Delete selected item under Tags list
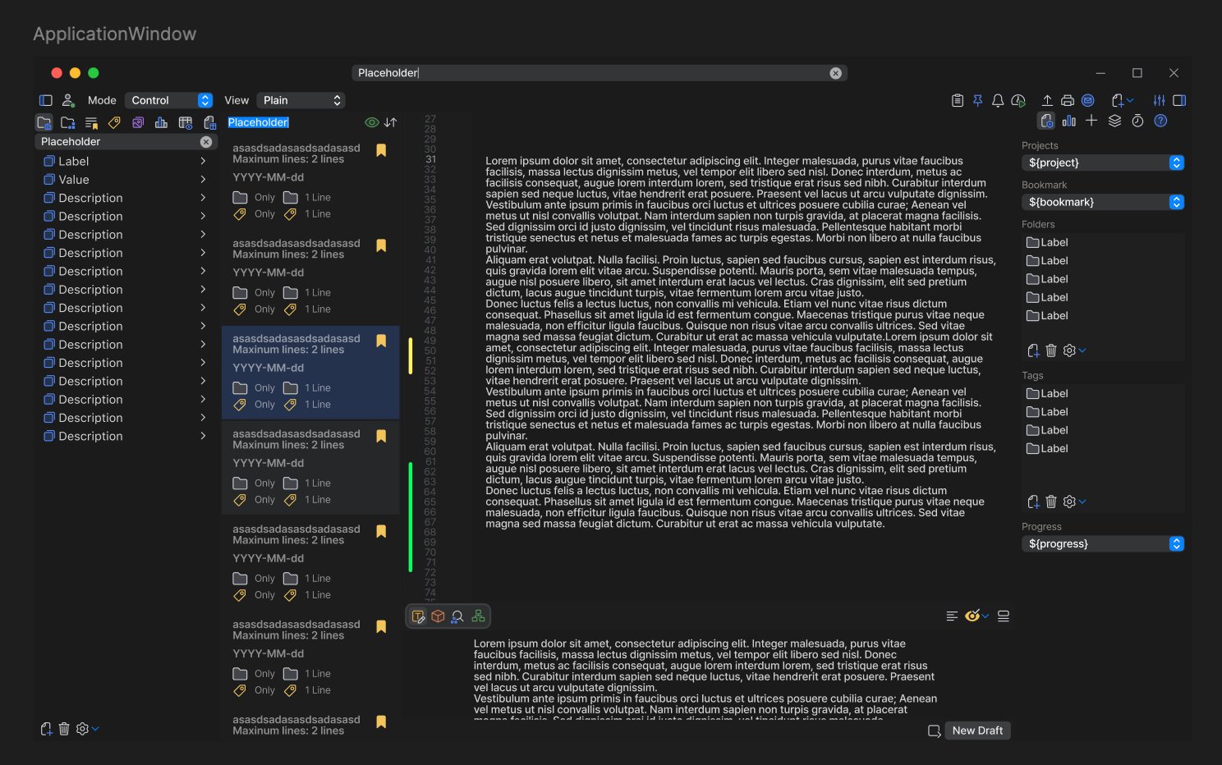 (1051, 502)
